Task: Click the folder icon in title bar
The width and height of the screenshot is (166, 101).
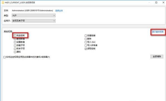Action: (x=3, y=2)
